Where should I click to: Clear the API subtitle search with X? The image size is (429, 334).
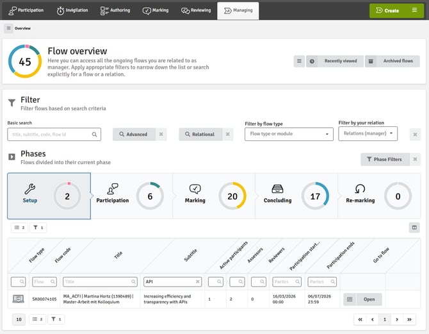[x=197, y=281]
